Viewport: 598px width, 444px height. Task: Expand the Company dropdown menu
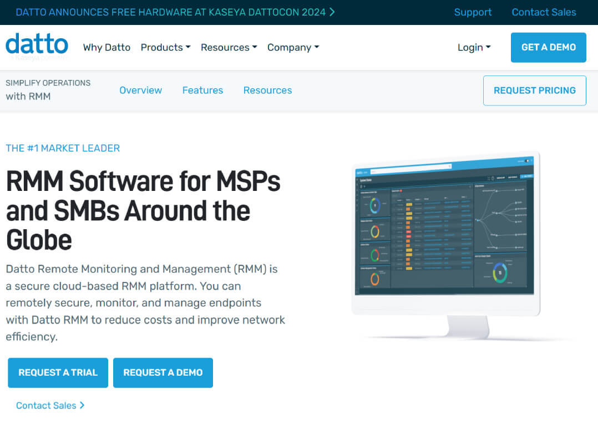point(293,47)
